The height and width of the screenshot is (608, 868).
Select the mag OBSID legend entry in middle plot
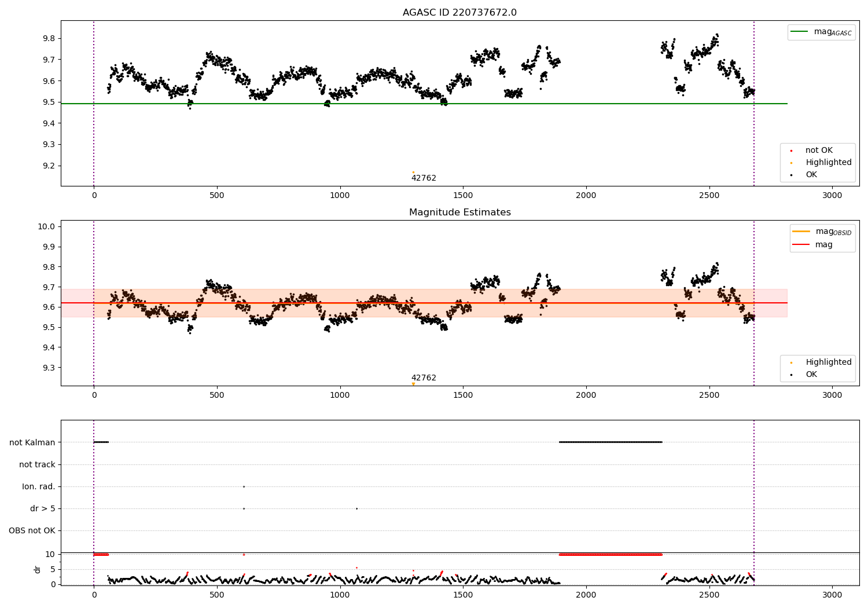pos(822,232)
